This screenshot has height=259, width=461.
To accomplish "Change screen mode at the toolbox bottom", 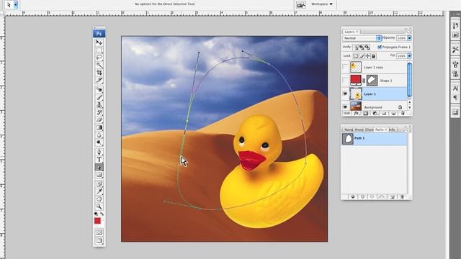I will click(x=99, y=241).
